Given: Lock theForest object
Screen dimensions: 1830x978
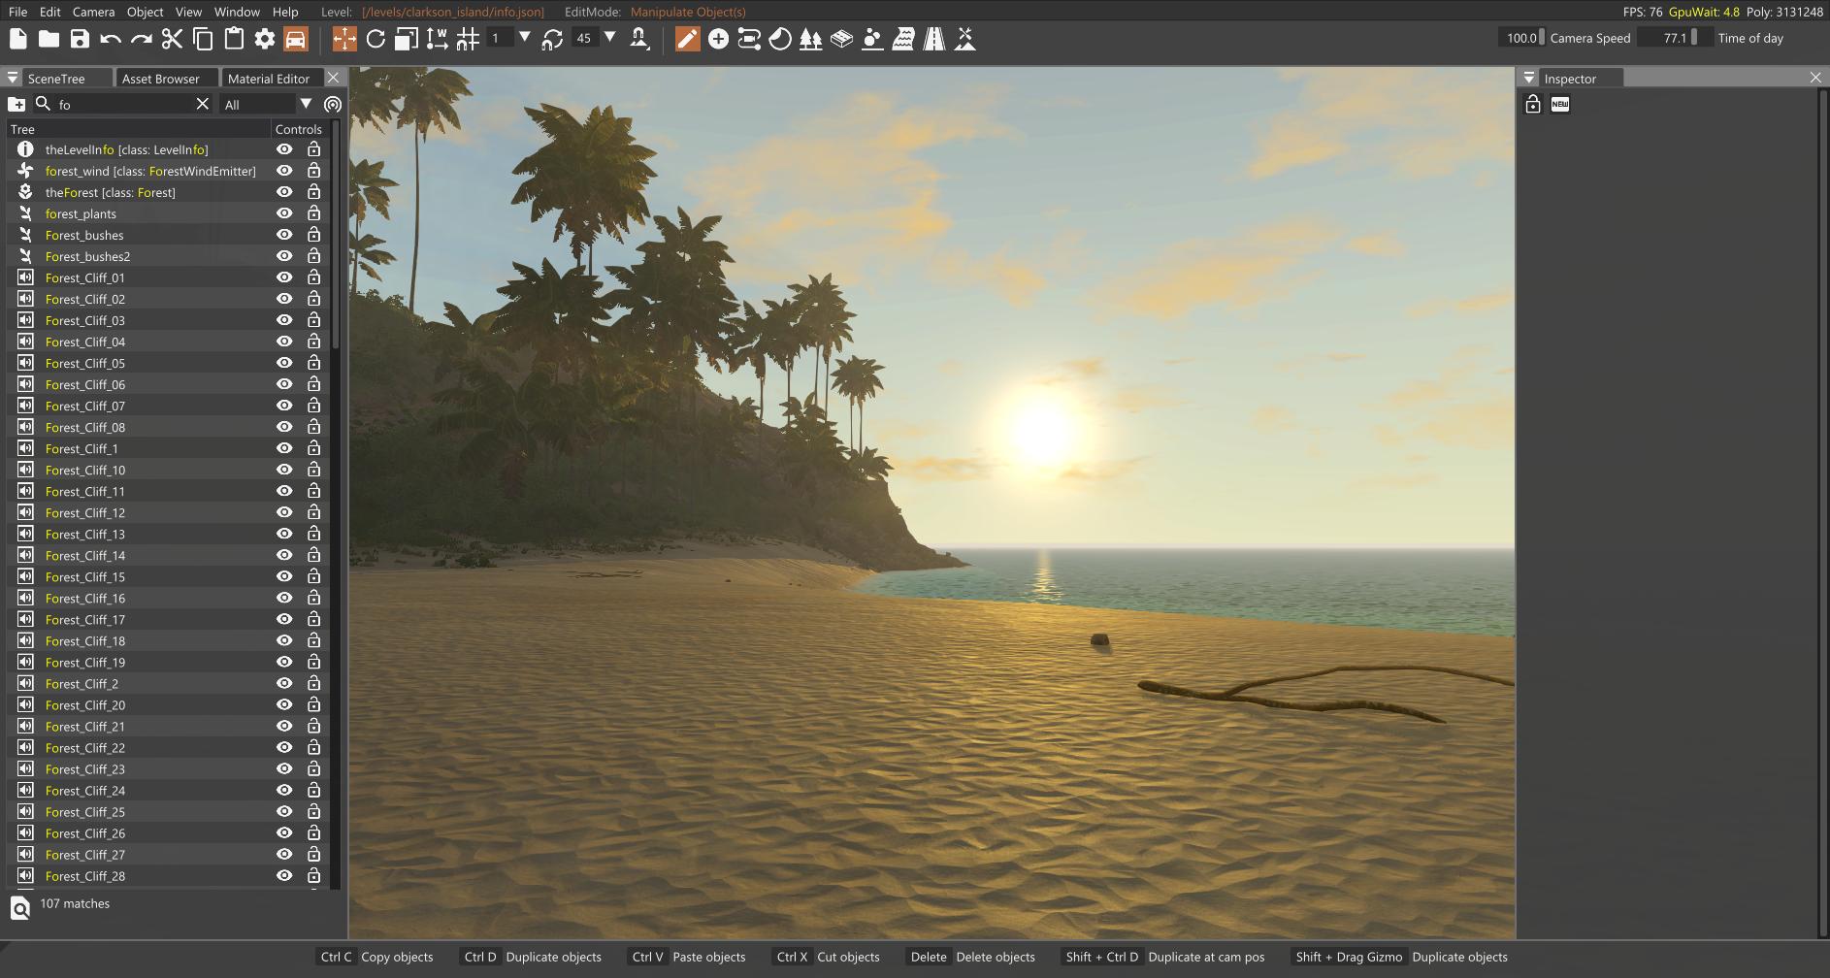Looking at the screenshot, I should tap(313, 192).
